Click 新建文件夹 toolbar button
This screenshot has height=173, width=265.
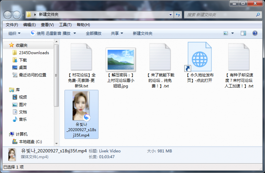(142, 33)
